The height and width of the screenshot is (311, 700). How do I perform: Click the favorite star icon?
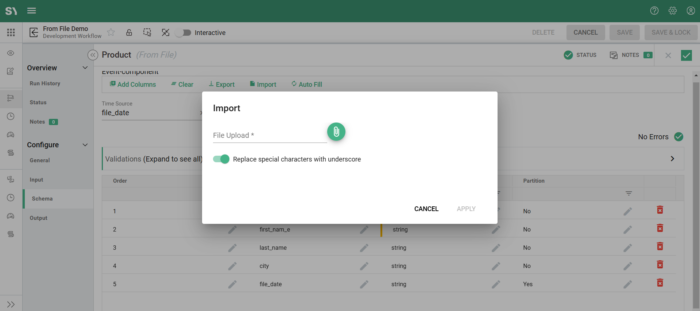[x=111, y=32]
